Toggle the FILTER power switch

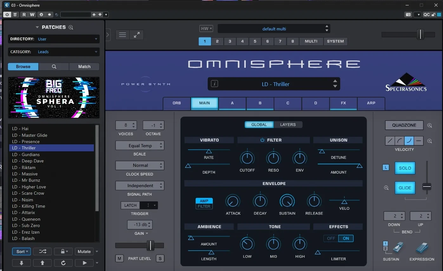(262, 140)
